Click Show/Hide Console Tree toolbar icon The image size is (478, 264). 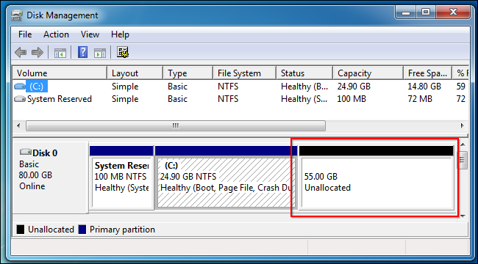[x=60, y=53]
